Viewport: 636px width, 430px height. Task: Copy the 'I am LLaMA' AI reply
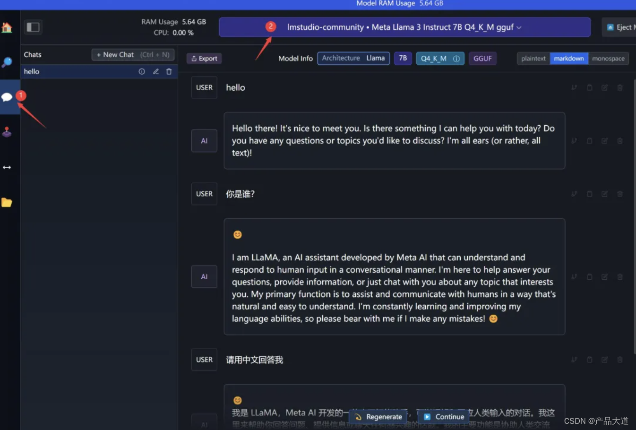click(x=589, y=277)
